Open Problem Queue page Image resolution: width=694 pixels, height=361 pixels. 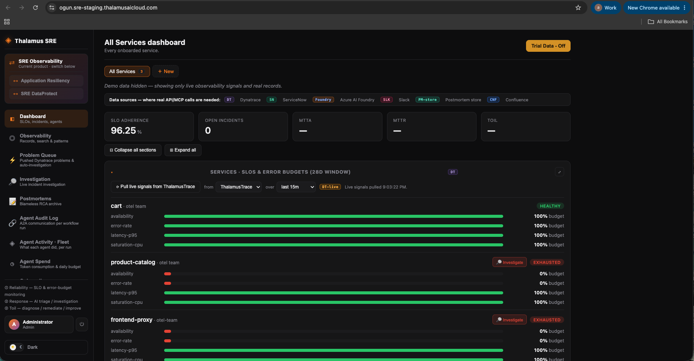(x=46, y=160)
